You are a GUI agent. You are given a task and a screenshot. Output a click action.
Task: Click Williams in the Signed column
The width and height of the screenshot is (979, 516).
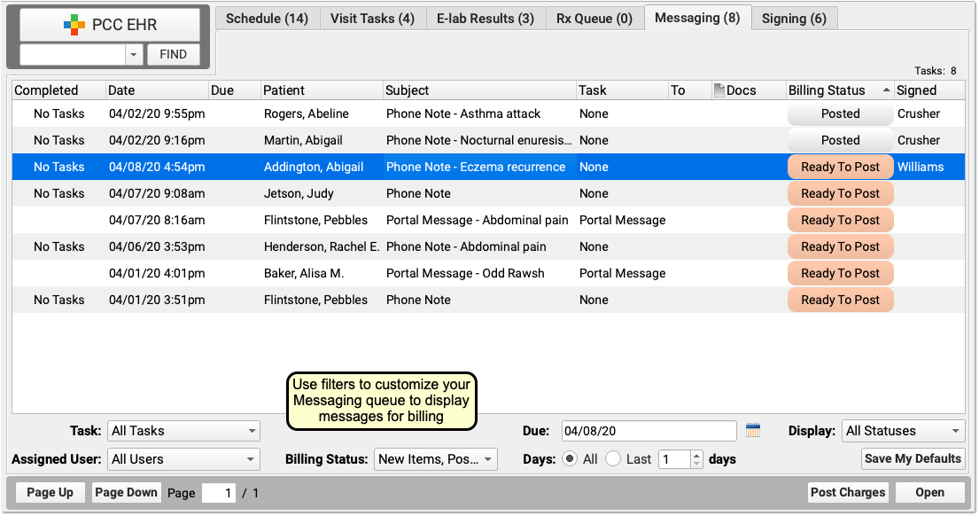[x=921, y=167]
